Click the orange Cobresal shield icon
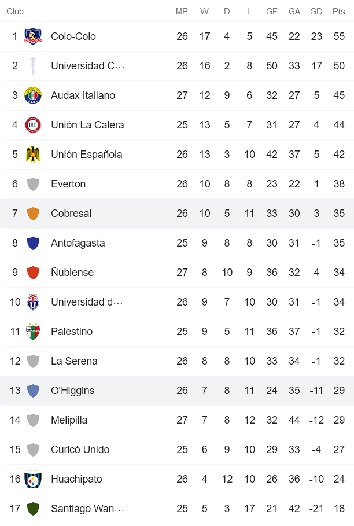The image size is (354, 526). pyautogui.click(x=33, y=214)
